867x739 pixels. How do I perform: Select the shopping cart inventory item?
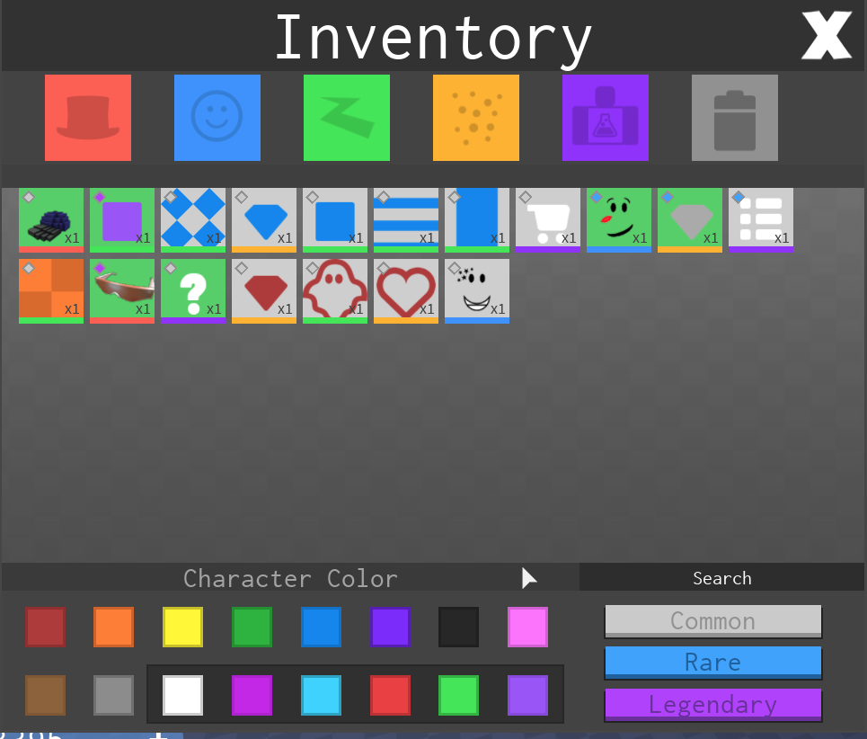[x=548, y=219]
